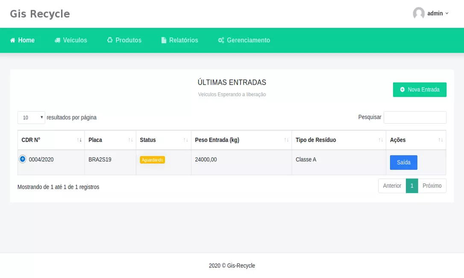Screen dimensions: 464x278
Task: Click the admin user avatar
Action: [419, 13]
